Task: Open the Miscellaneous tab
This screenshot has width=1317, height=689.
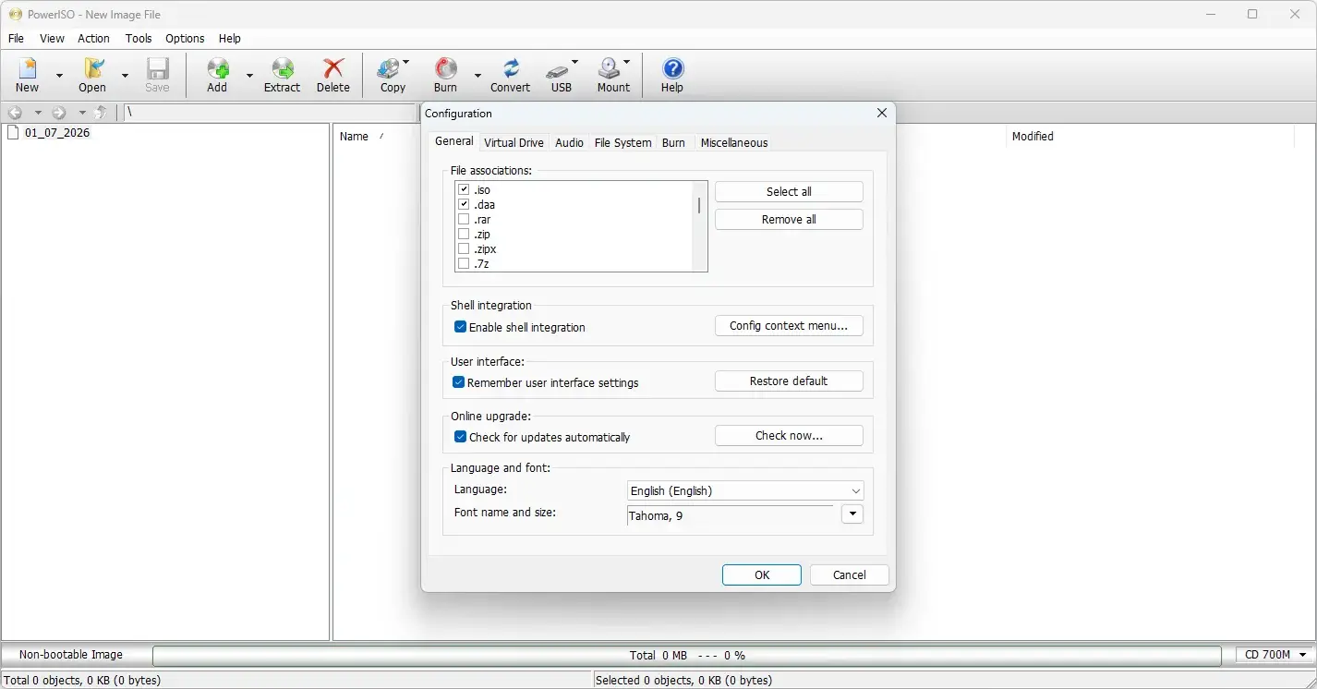Action: (x=734, y=142)
